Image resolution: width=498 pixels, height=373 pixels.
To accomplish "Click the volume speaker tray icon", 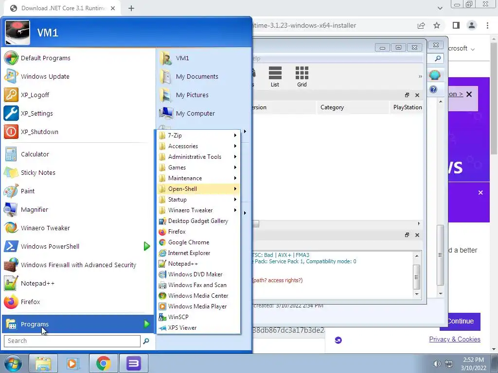I will coord(437,364).
